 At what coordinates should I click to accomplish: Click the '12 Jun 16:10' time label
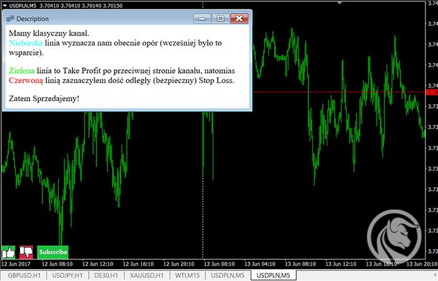click(138, 264)
